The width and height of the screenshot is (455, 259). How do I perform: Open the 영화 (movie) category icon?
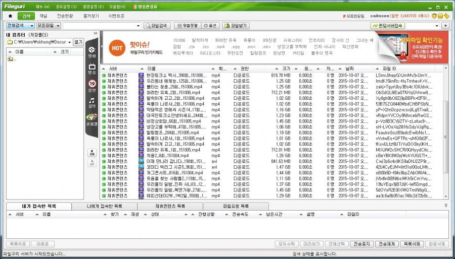(x=92, y=51)
